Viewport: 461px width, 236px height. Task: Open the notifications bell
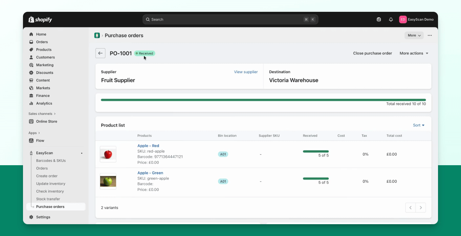pos(391,20)
